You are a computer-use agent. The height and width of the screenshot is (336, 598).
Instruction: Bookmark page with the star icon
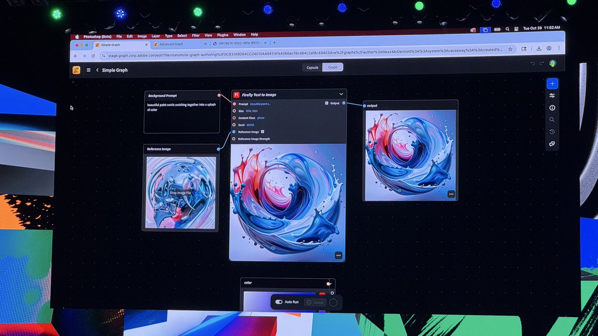pos(510,49)
